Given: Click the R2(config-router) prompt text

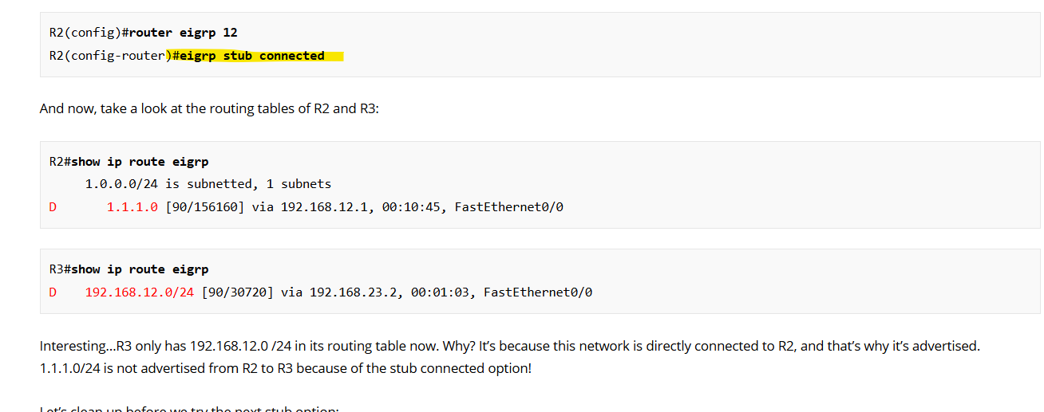Looking at the screenshot, I should click(107, 56).
